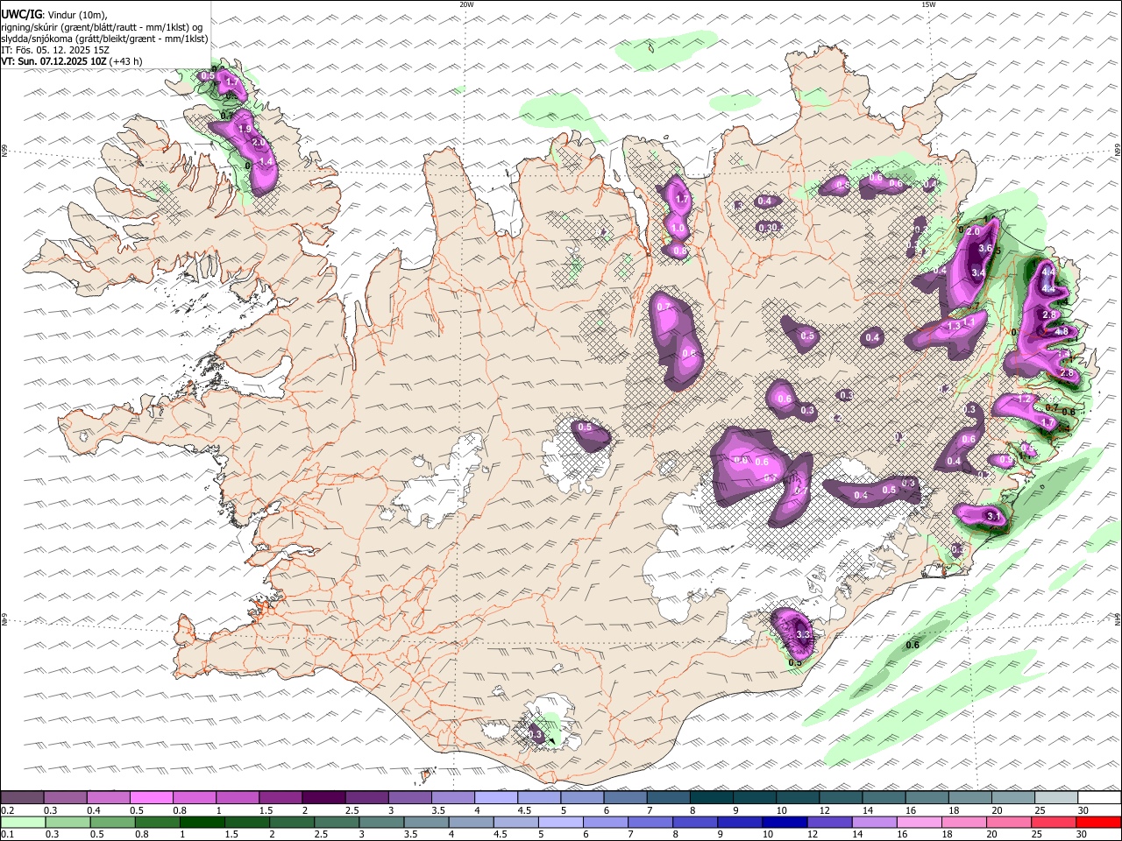Click the 1.3 value in east Iceland
The height and width of the screenshot is (841, 1122).
(955, 326)
